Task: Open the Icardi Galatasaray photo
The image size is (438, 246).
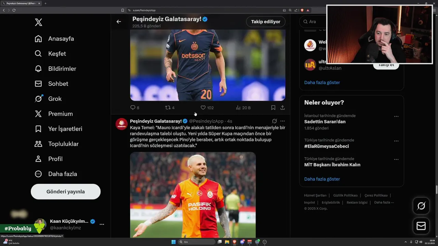Action: coord(193,195)
